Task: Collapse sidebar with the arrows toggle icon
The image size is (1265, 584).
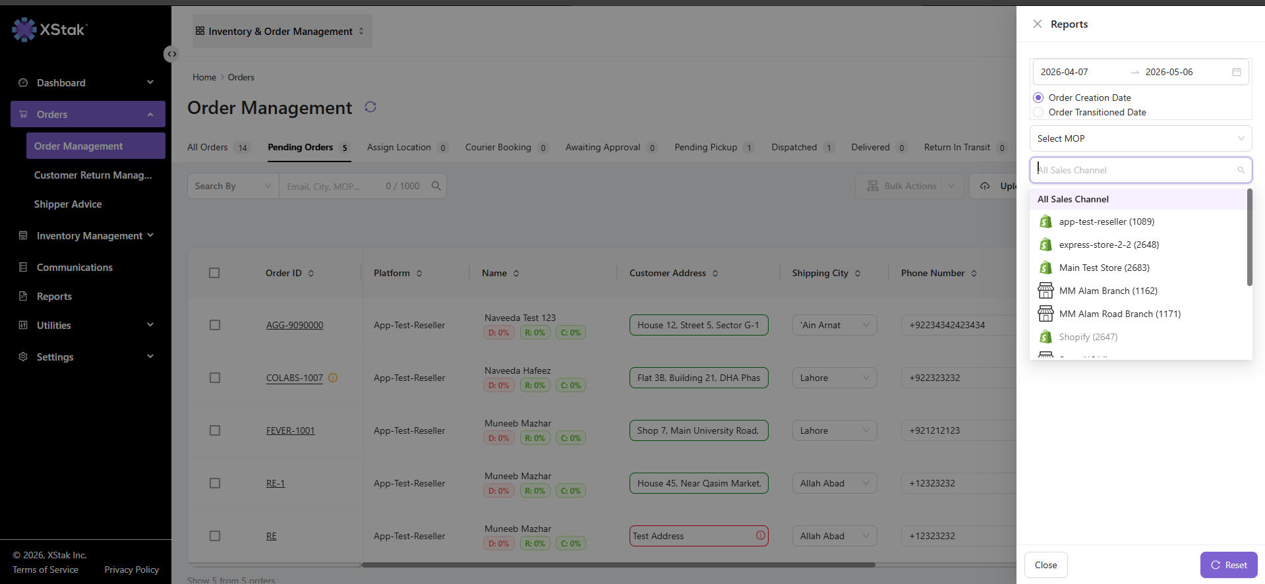Action: 171,54
